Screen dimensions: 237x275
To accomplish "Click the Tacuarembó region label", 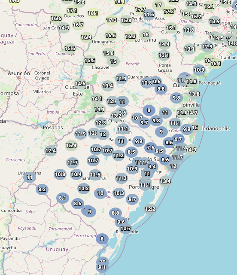I will click(61, 229).
